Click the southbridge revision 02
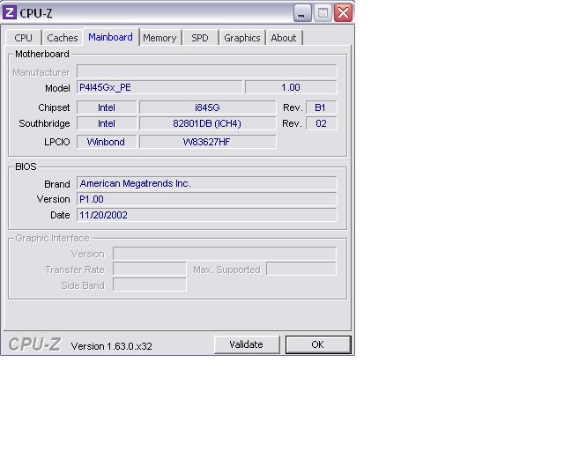Screen dimensions: 564x451 pos(321,123)
